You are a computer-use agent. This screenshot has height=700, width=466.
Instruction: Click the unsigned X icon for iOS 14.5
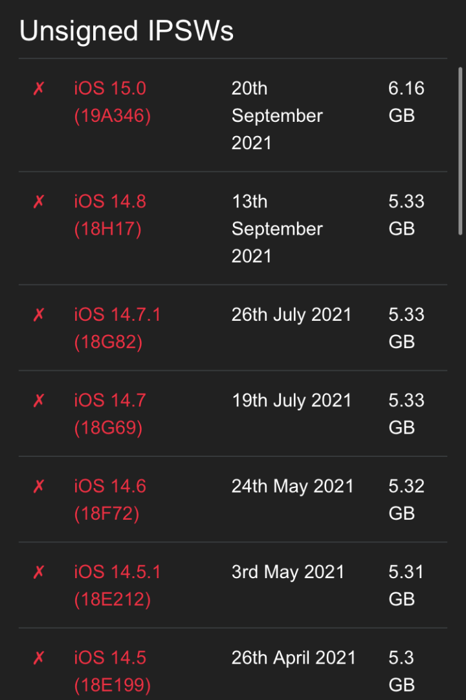39,659
